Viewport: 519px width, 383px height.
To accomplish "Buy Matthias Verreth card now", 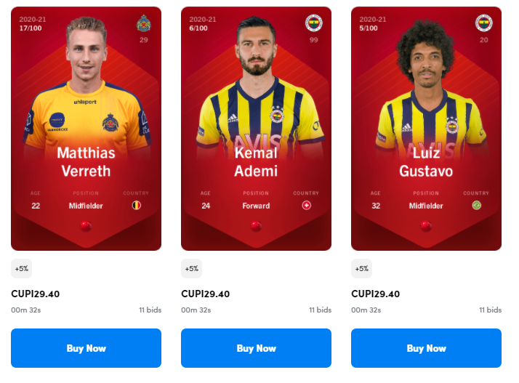I will pos(86,348).
